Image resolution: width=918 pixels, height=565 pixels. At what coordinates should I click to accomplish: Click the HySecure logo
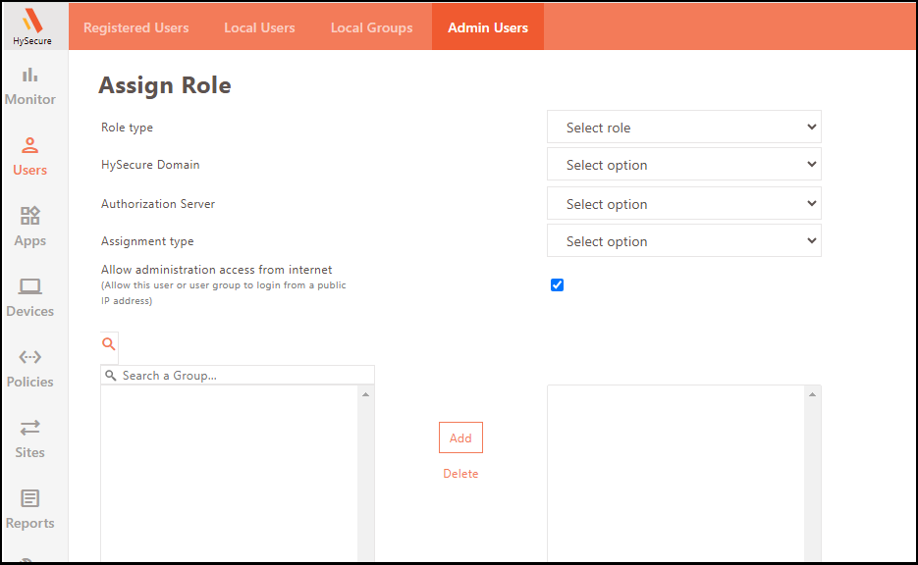coord(33,26)
